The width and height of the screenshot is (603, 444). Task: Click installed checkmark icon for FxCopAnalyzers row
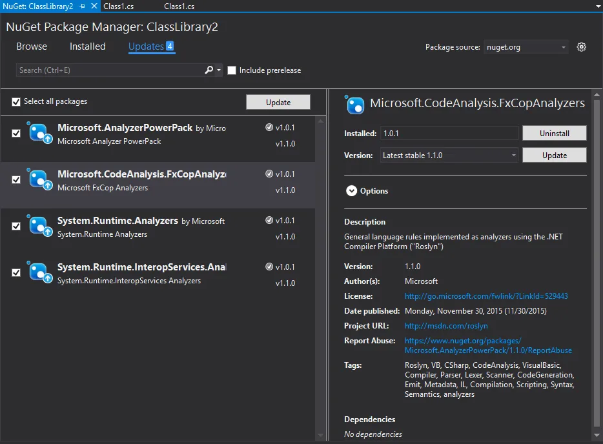click(x=269, y=174)
